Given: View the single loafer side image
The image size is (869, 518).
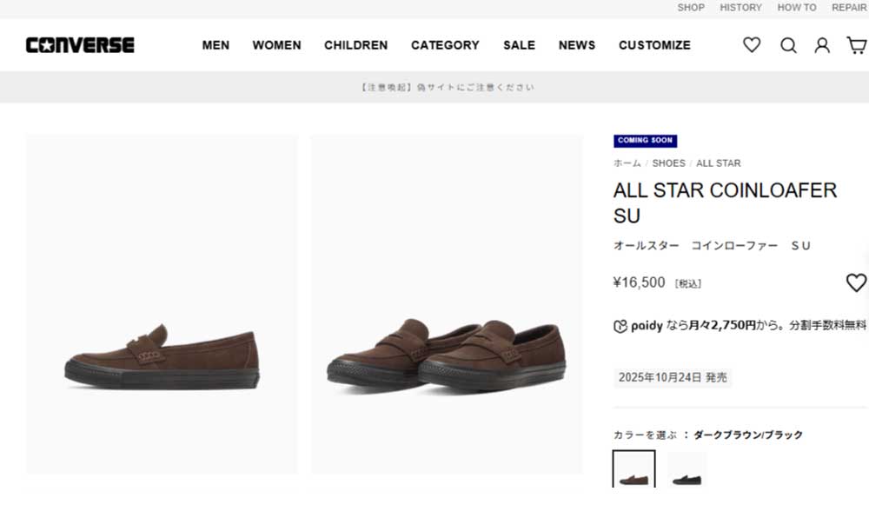Looking at the screenshot, I should click(162, 304).
